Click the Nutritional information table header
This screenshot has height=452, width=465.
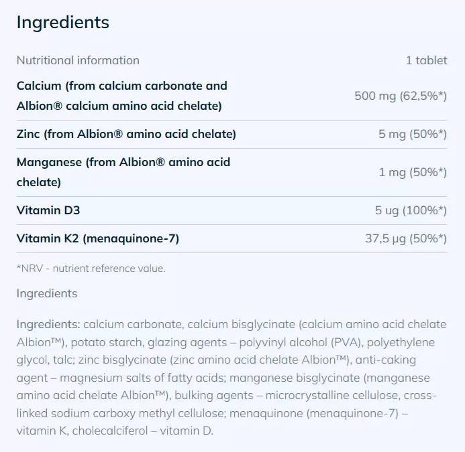[78, 60]
